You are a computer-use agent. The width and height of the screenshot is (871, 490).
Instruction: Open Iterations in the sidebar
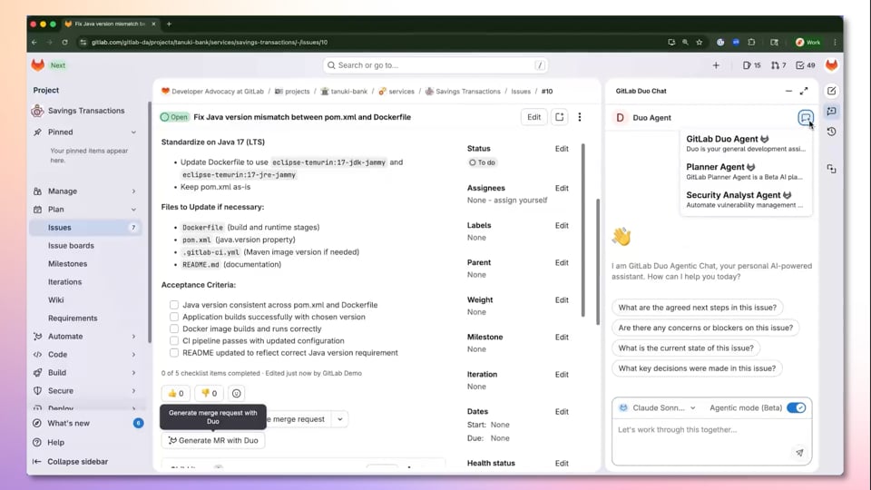point(65,281)
